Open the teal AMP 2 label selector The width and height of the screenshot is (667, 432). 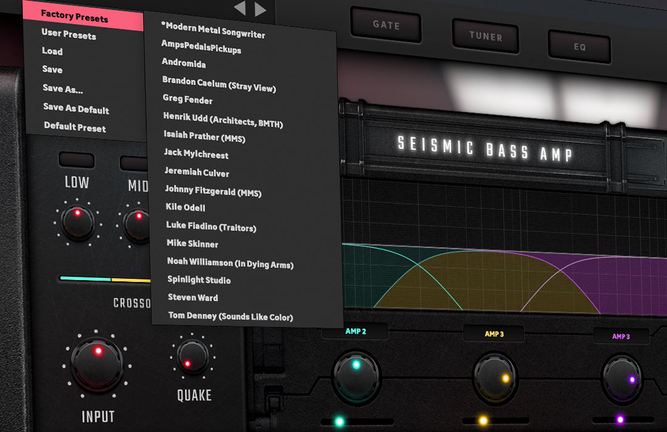(x=356, y=331)
